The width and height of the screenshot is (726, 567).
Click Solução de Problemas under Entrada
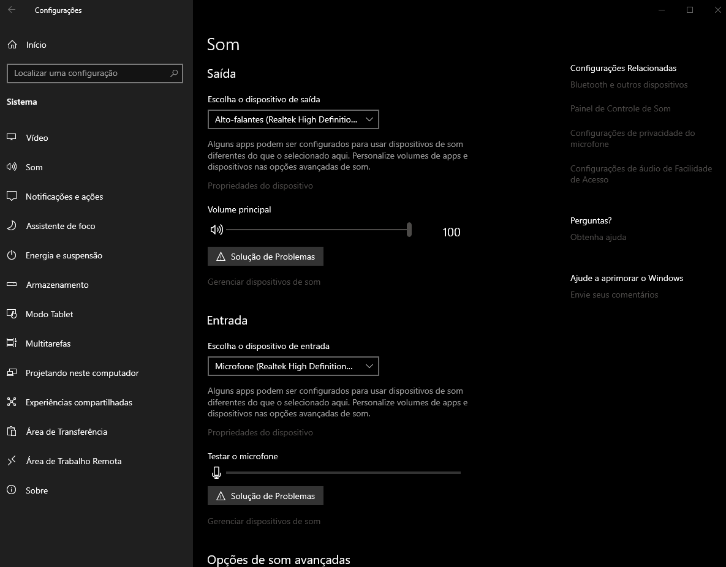point(265,496)
